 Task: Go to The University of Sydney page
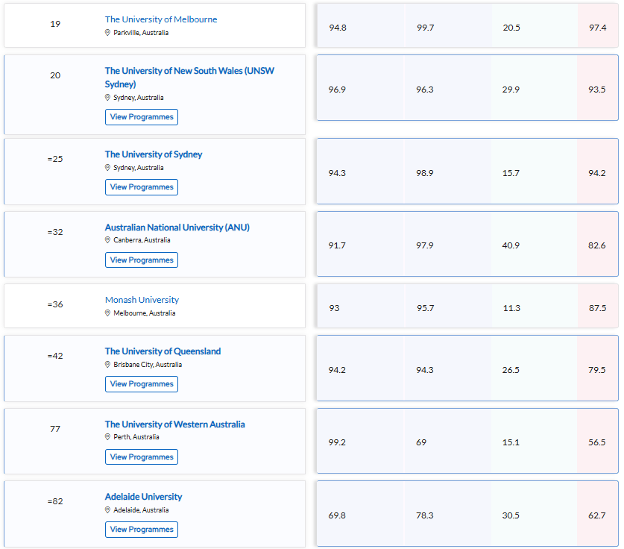154,154
